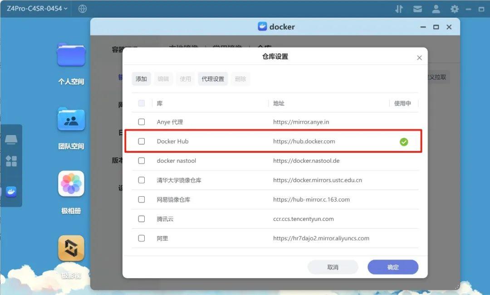Select the Anye 代理 repository checkbox
The height and width of the screenshot is (295, 490).
(141, 121)
